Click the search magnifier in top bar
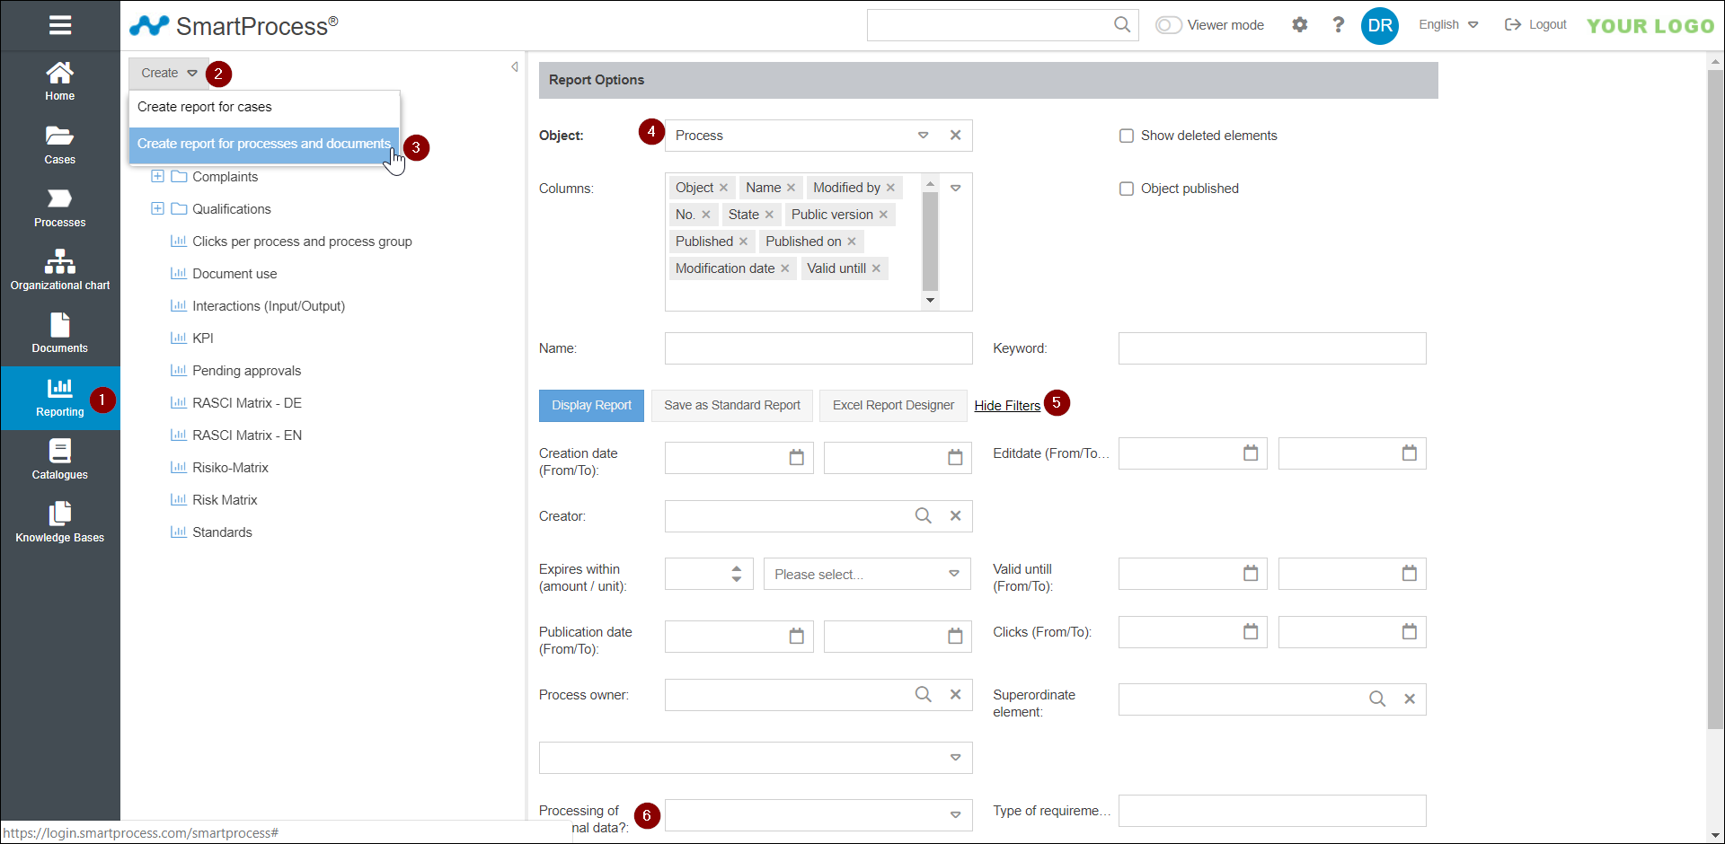The image size is (1725, 844). coord(1122,25)
